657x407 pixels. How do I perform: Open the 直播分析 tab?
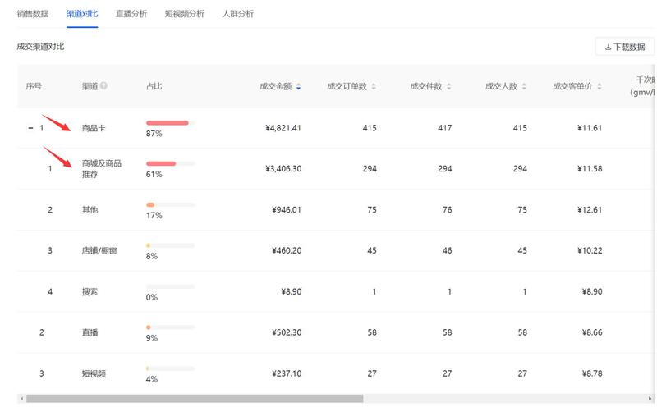click(131, 14)
